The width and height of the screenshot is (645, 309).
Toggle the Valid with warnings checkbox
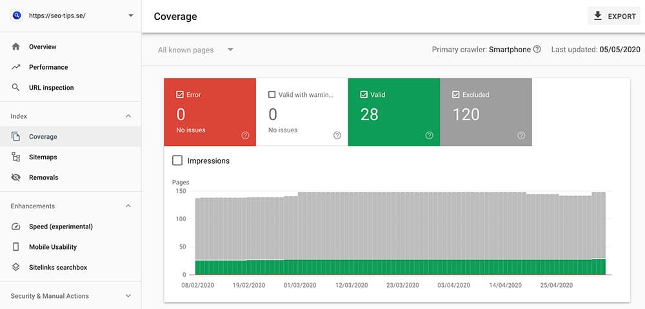pyautogui.click(x=272, y=95)
